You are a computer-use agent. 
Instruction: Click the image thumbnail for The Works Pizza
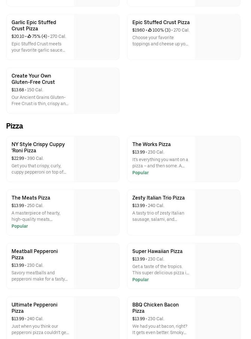pos(217,159)
